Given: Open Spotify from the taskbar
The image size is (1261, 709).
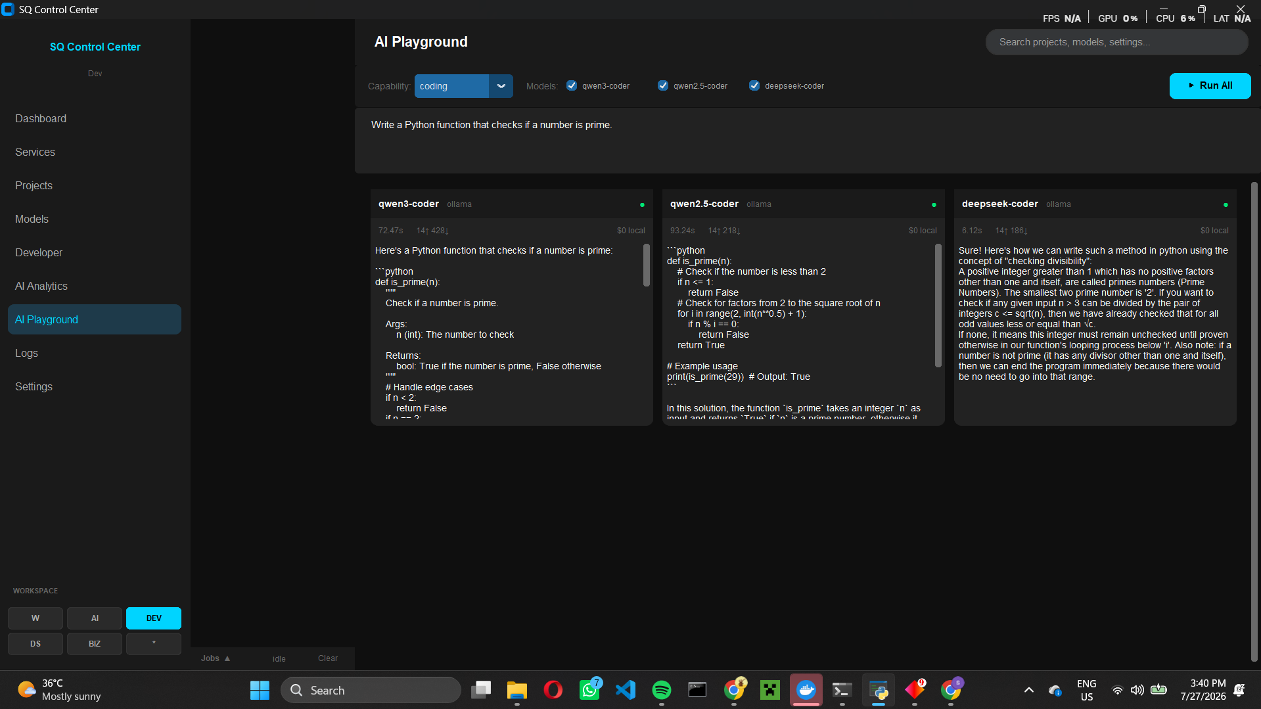Looking at the screenshot, I should point(662,690).
